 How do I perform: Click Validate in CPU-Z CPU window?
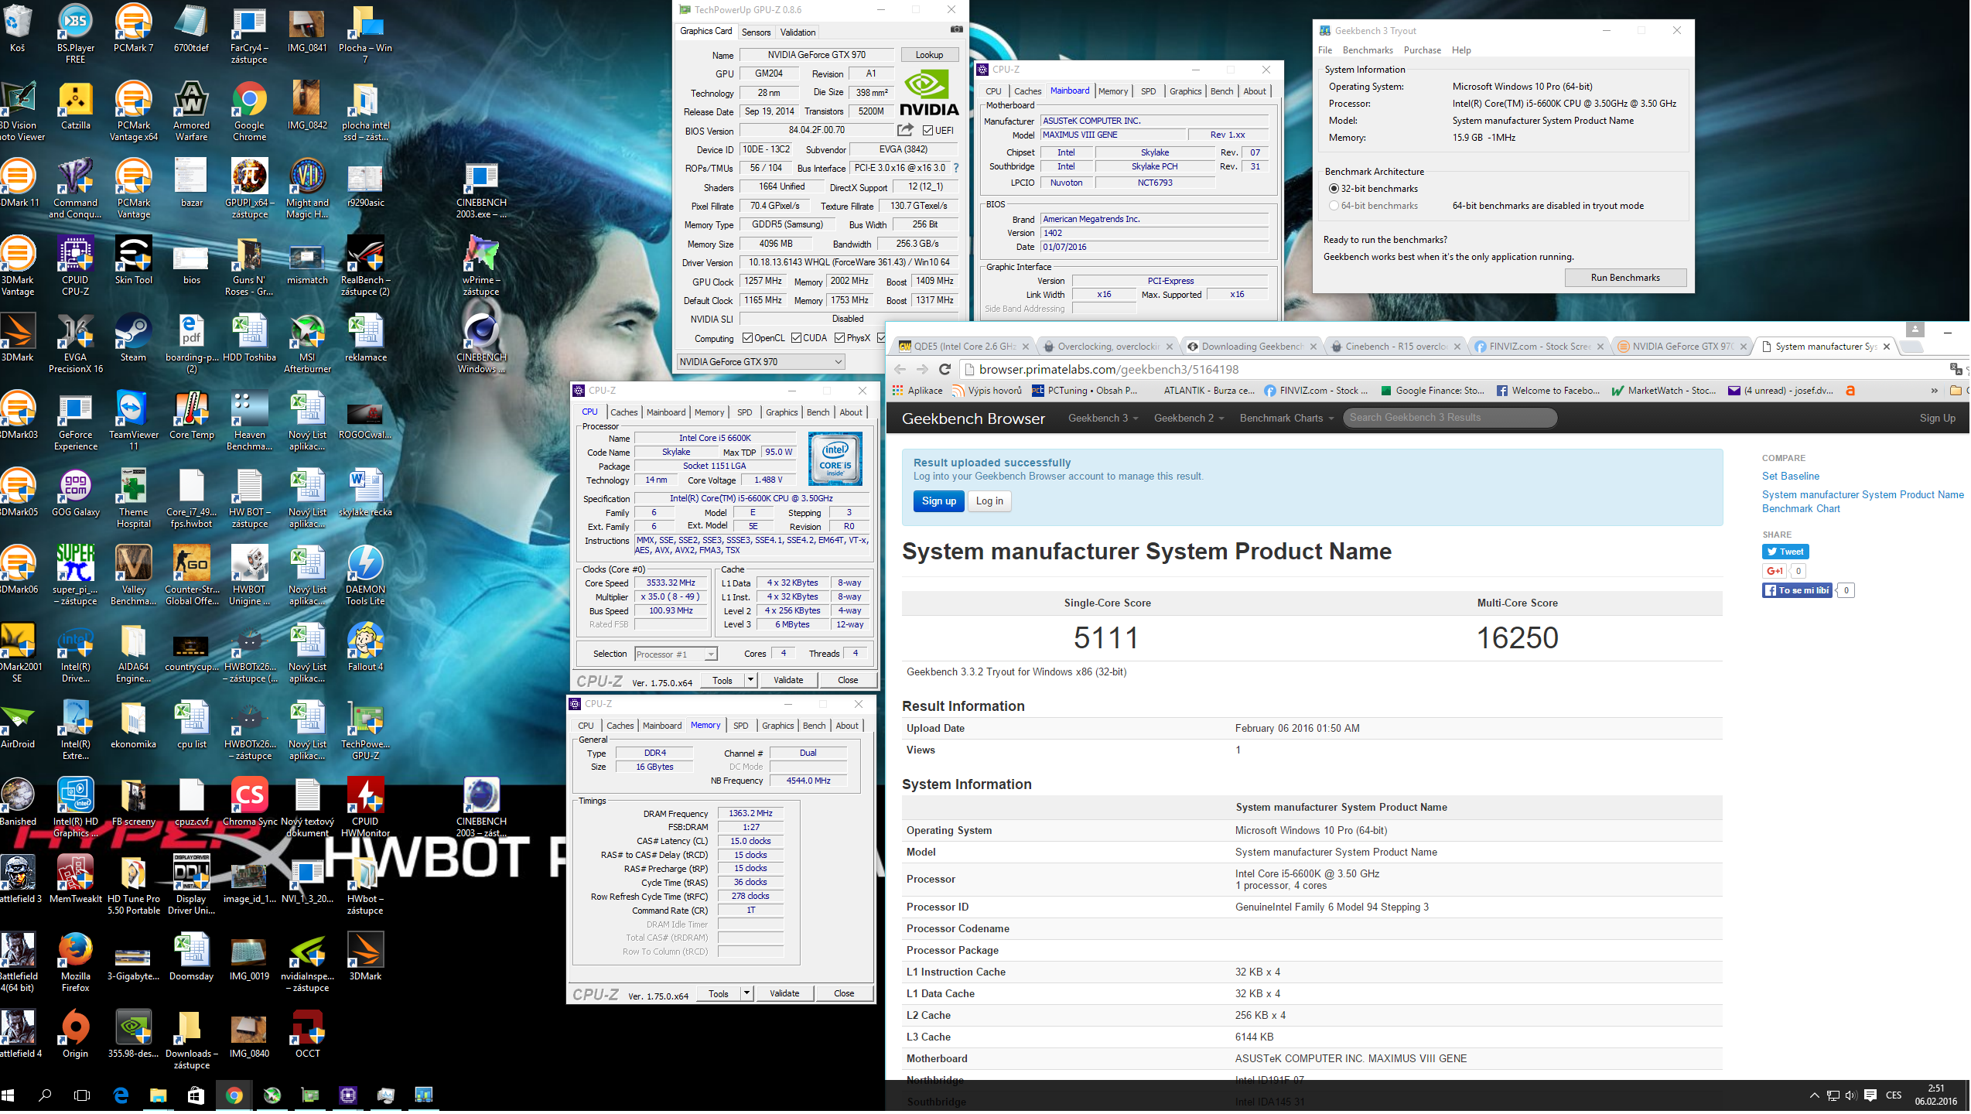pos(788,680)
